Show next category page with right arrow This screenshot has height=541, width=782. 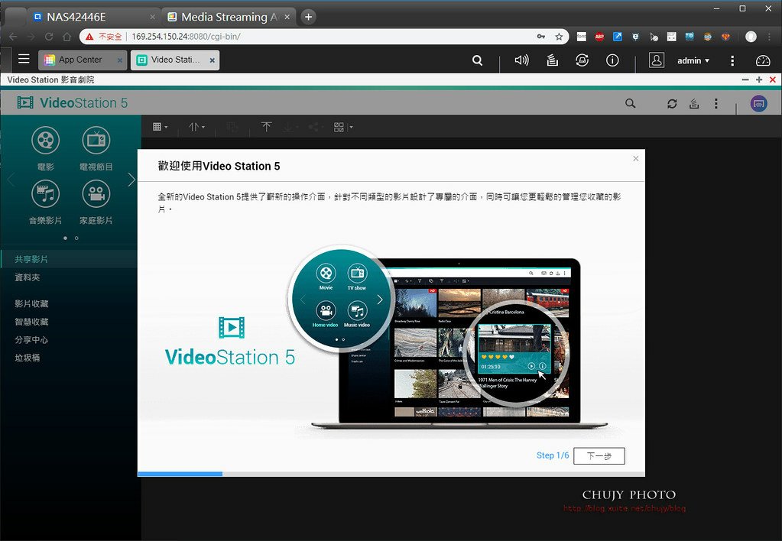(x=131, y=180)
